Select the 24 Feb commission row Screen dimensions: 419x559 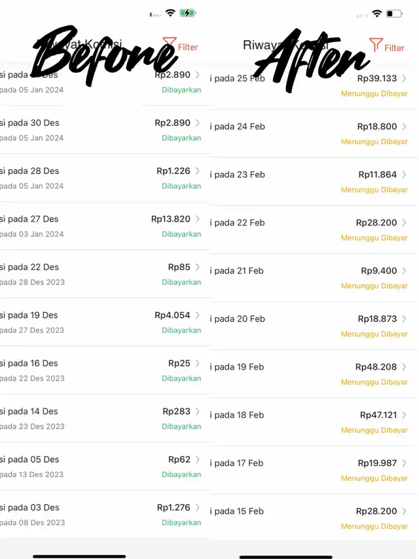point(313,133)
